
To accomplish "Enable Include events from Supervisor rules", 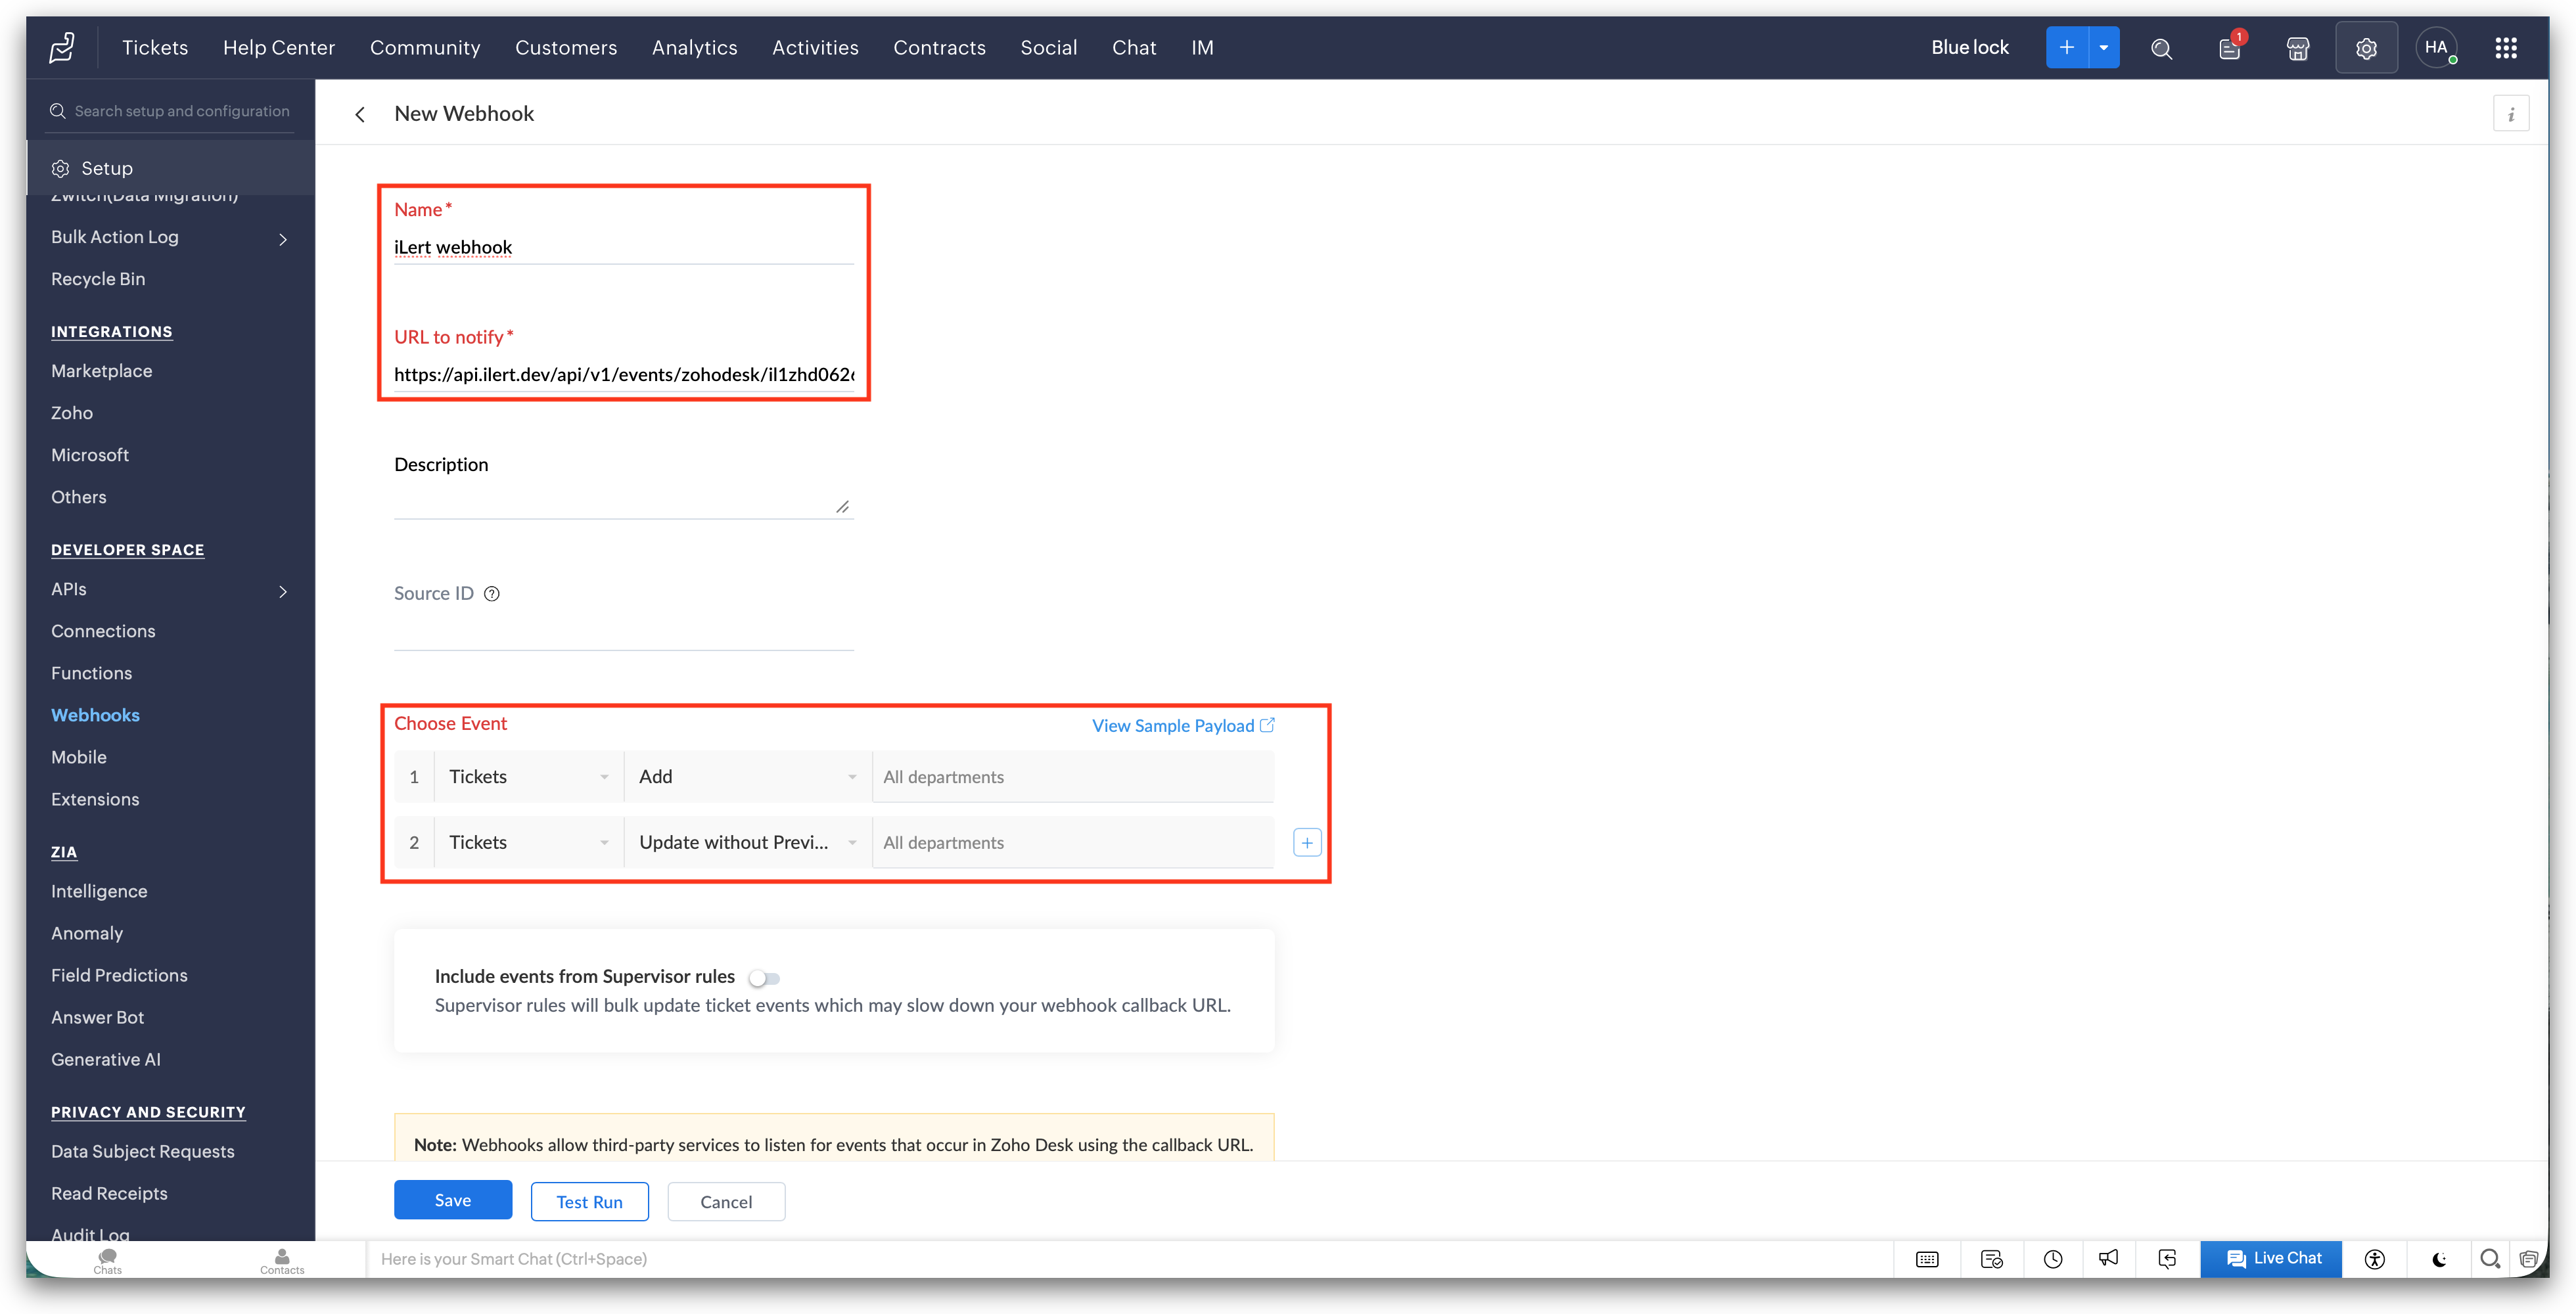I will click(765, 978).
